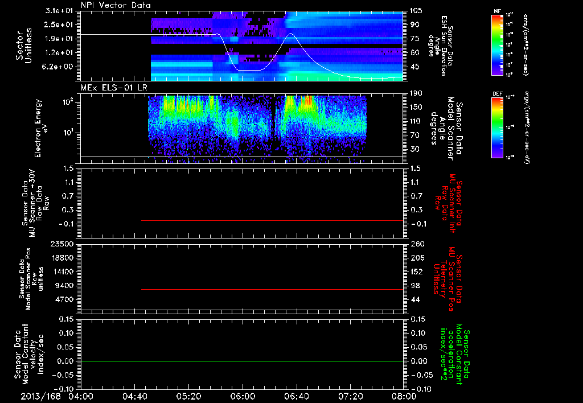Click the "45" sun elevation tick label
This screenshot has height=403, width=583.
(x=414, y=67)
